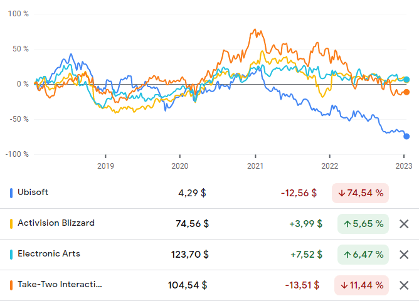The width and height of the screenshot is (419, 301).
Task: Click the orange Take-Two endpoint dot on chart
Action: tap(406, 92)
